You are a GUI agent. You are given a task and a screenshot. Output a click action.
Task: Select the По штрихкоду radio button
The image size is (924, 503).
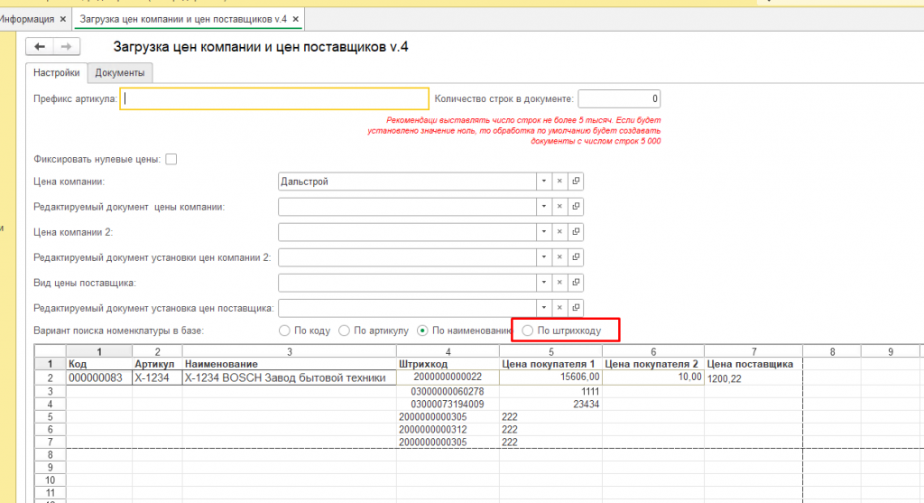(x=529, y=331)
